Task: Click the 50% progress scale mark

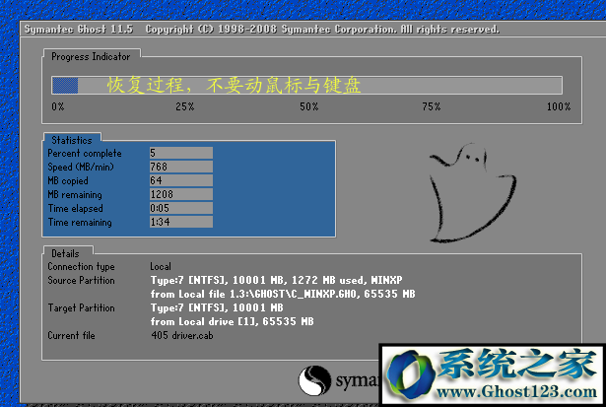Action: point(309,106)
